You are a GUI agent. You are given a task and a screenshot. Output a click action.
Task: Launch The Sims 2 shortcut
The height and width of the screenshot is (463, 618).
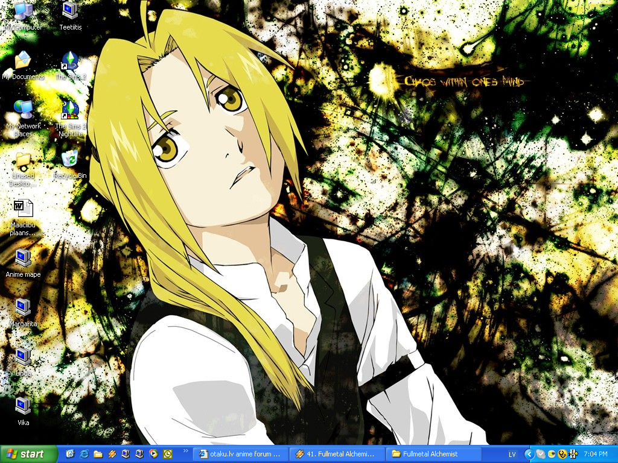pyautogui.click(x=71, y=65)
